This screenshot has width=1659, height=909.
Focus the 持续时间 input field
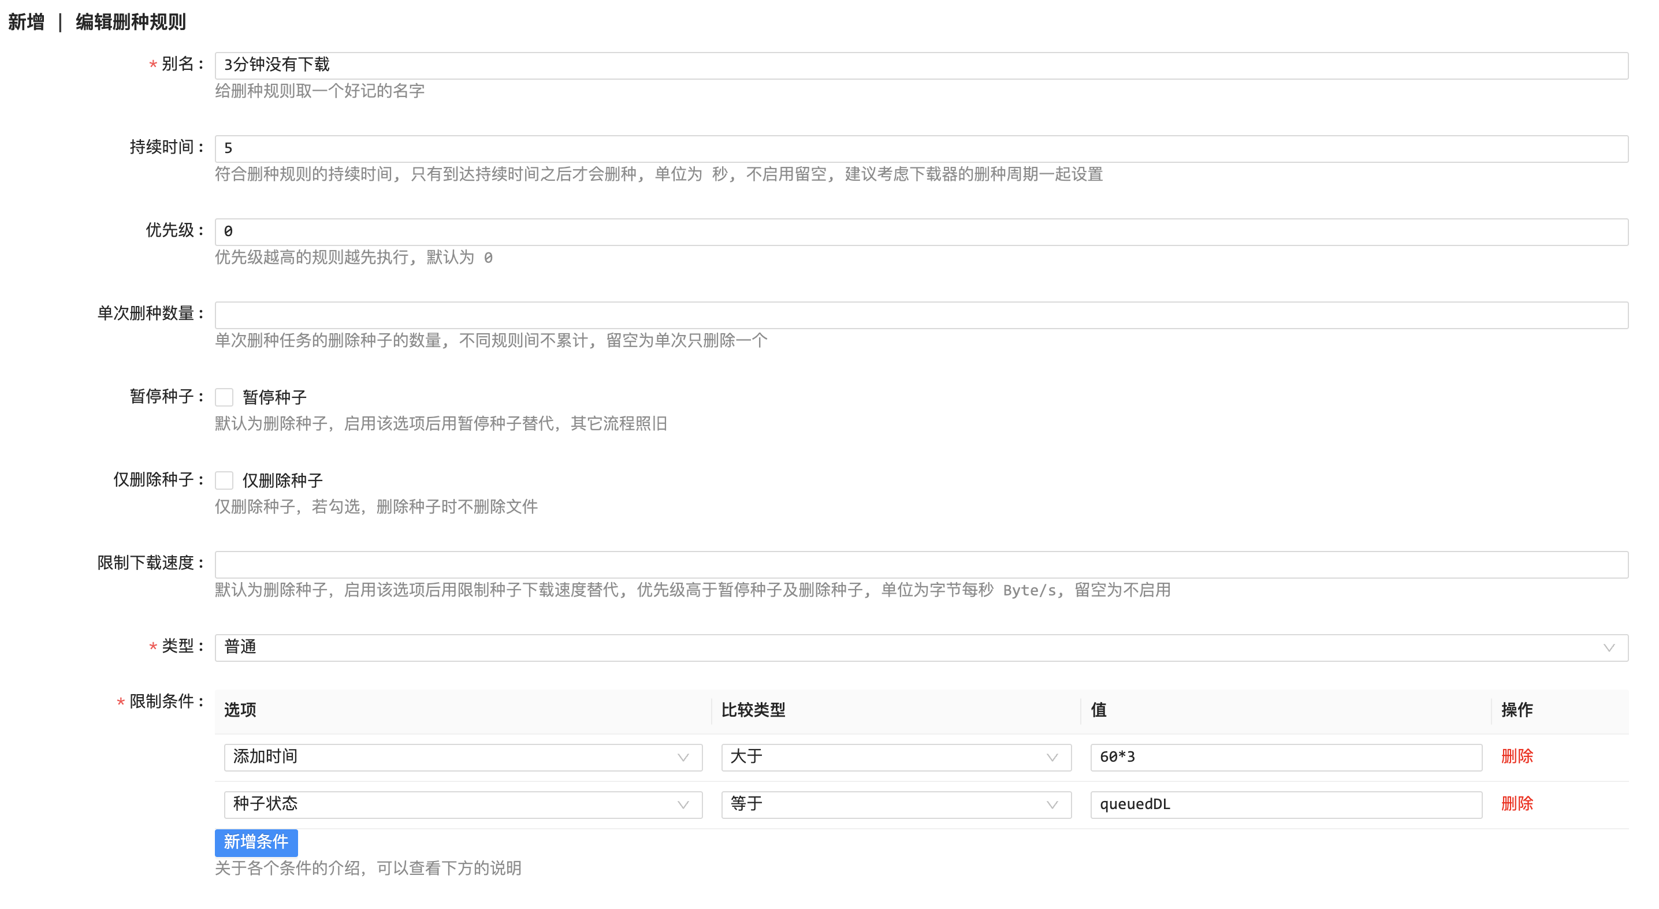tap(921, 149)
